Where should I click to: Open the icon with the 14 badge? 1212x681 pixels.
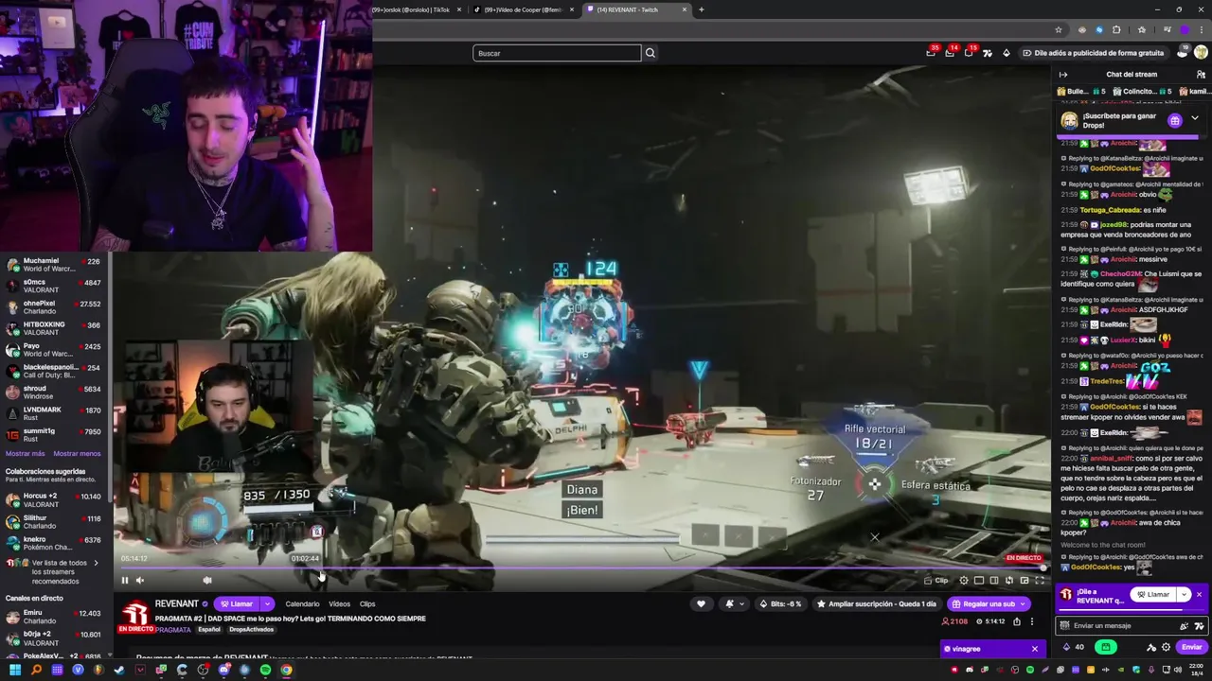tap(950, 53)
